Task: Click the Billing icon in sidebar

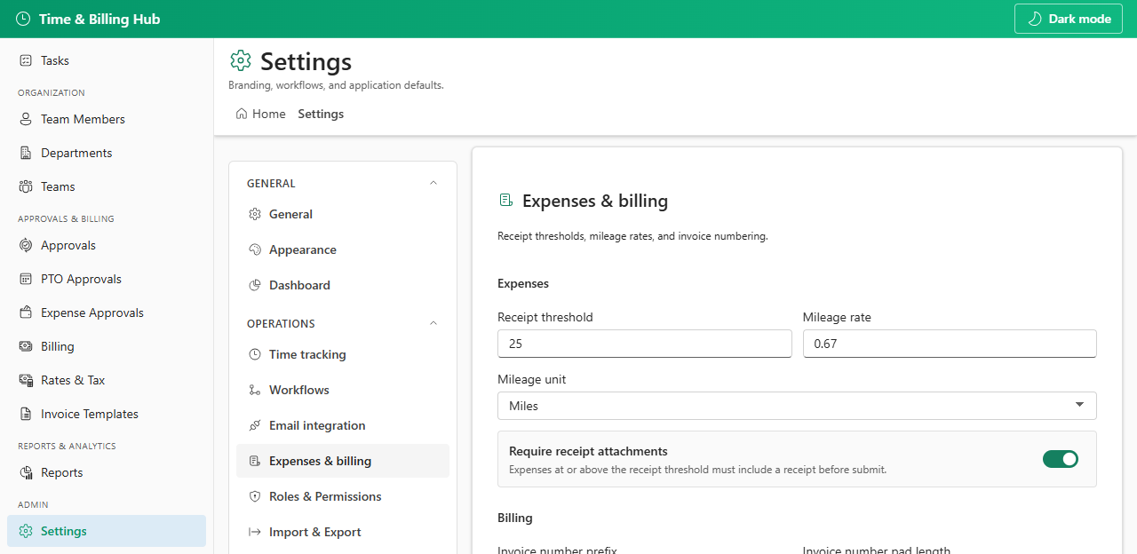Action: (x=26, y=346)
